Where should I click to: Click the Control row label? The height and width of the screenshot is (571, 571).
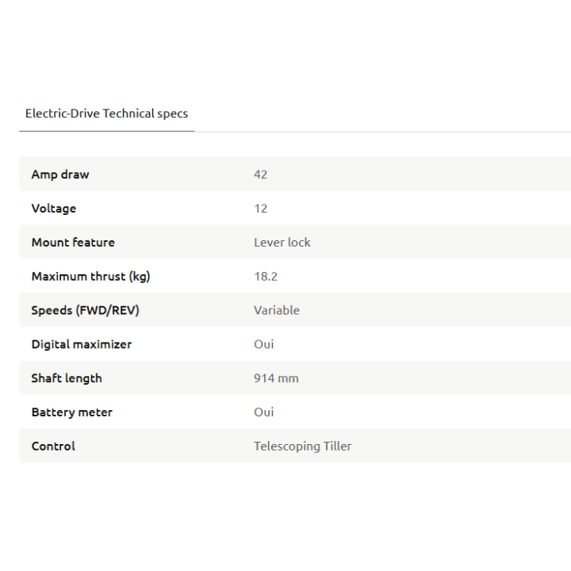(53, 446)
